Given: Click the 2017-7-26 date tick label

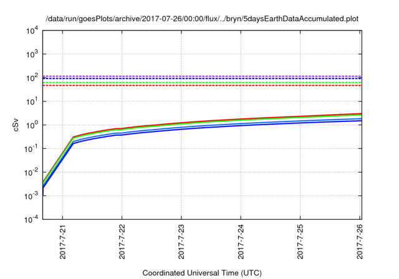Looking at the screenshot, I should click(x=360, y=242).
